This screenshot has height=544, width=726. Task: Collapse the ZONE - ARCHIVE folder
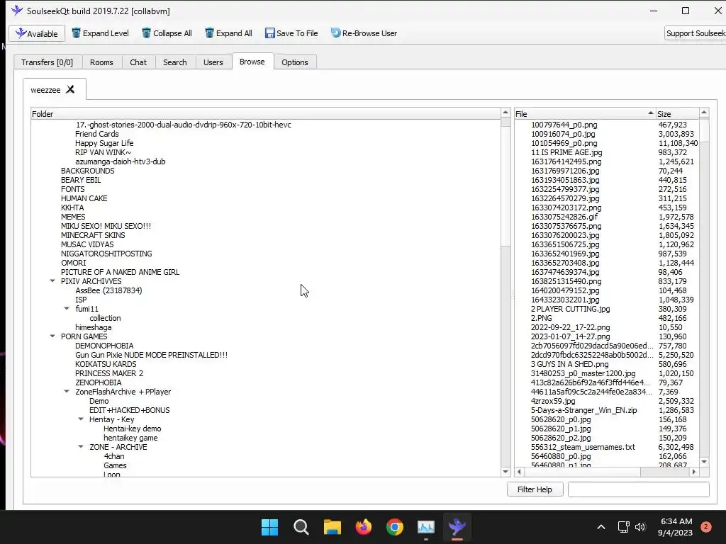(x=81, y=446)
